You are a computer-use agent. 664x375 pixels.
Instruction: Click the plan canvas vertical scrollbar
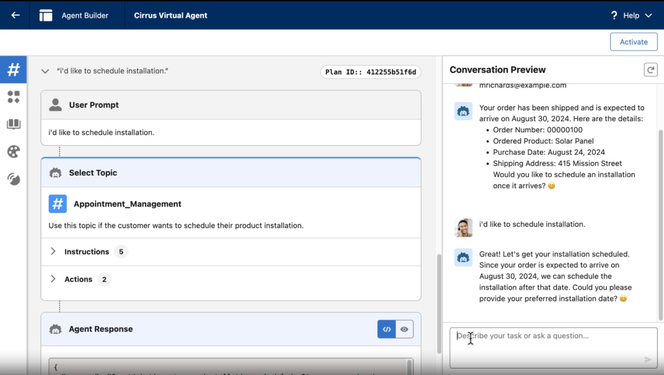pos(439,304)
